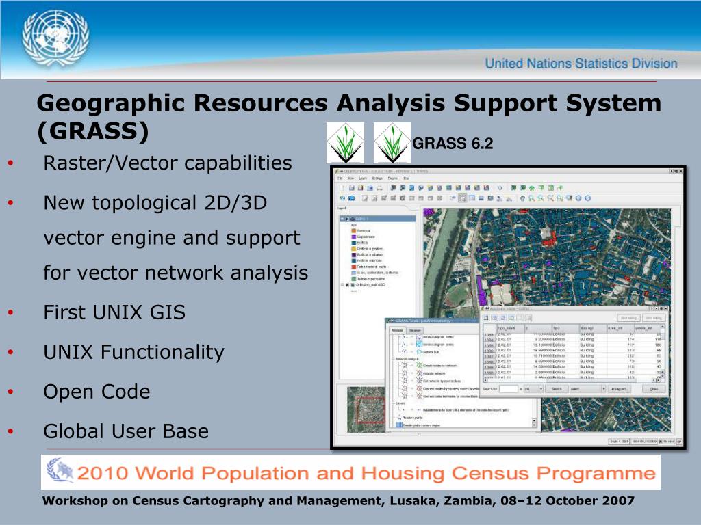701x525 pixels.
Task: Click the Start editing button
Action: 628,318
